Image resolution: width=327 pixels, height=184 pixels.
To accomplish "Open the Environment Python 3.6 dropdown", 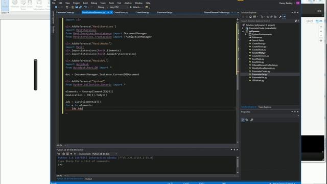I will (x=104, y=154).
